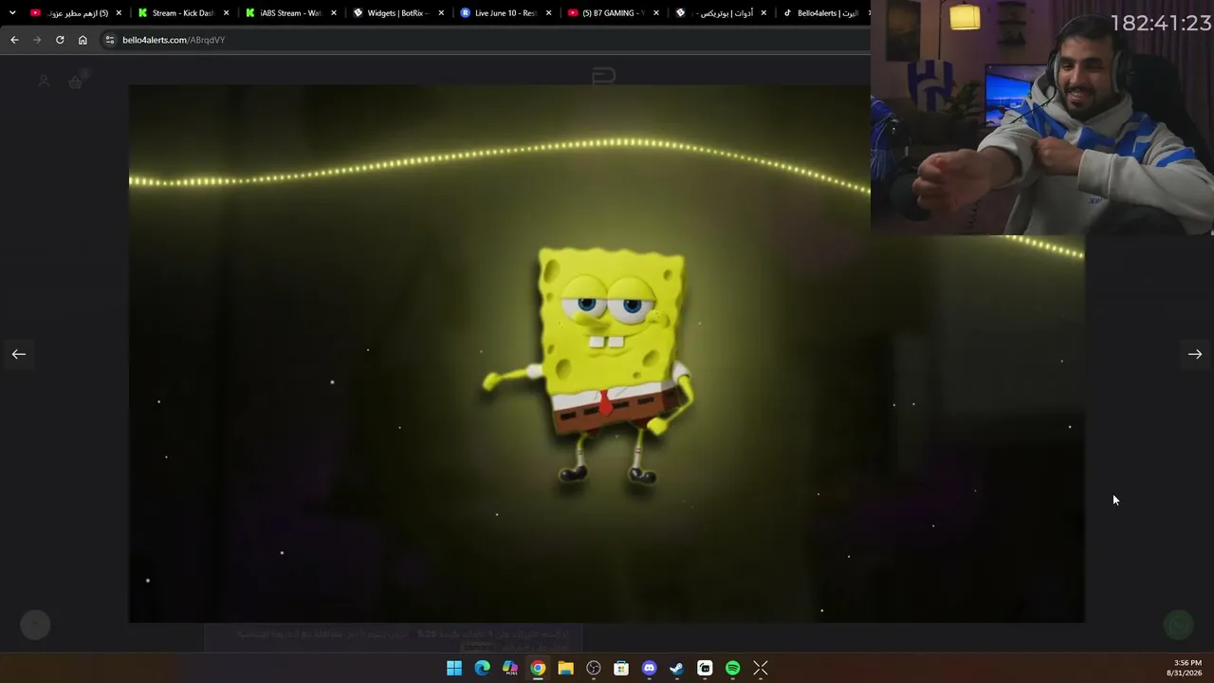Close the B7 GAMING tab
The width and height of the screenshot is (1214, 683).
[656, 13]
